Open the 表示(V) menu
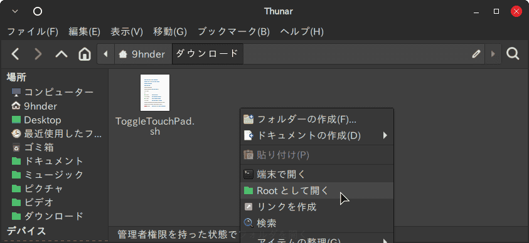 tap(127, 32)
